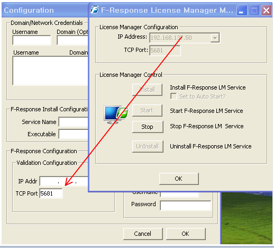Click OK in the Configuration window
This screenshot has width=274, height=248.
click(186, 234)
